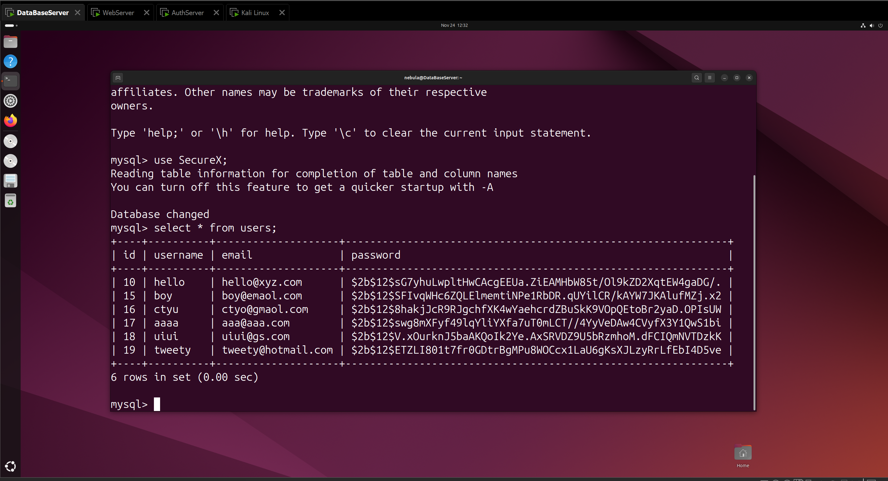The image size is (888, 481).
Task: Switch to the WebServer tab
Action: click(118, 13)
